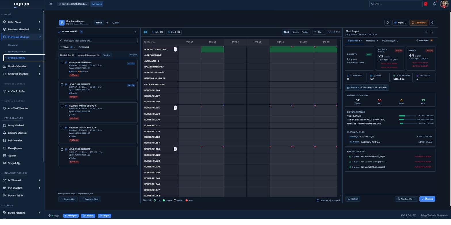The width and height of the screenshot is (451, 225).
Task: Expand the Satın Alma menu
Action: (x=22, y=22)
